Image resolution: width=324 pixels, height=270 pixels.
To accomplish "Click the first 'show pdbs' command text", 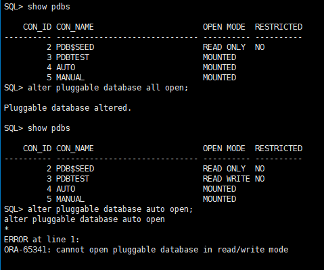I will coord(49,7).
